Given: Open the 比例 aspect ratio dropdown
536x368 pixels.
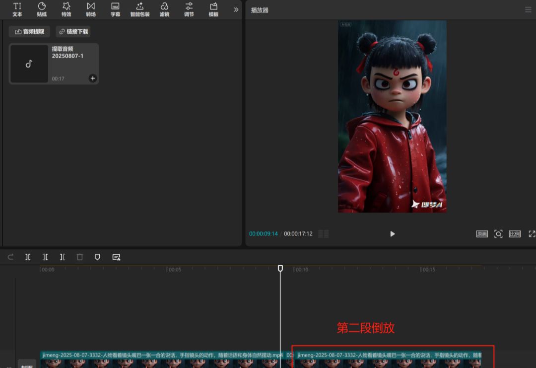Looking at the screenshot, I should [515, 234].
